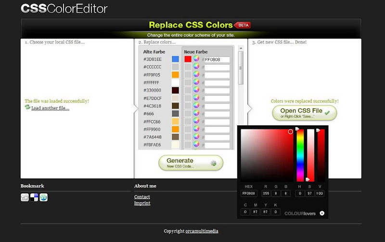The height and width of the screenshot is (242, 385).
Task: Click the old color swatch for #3D81EE
Action: click(x=175, y=59)
